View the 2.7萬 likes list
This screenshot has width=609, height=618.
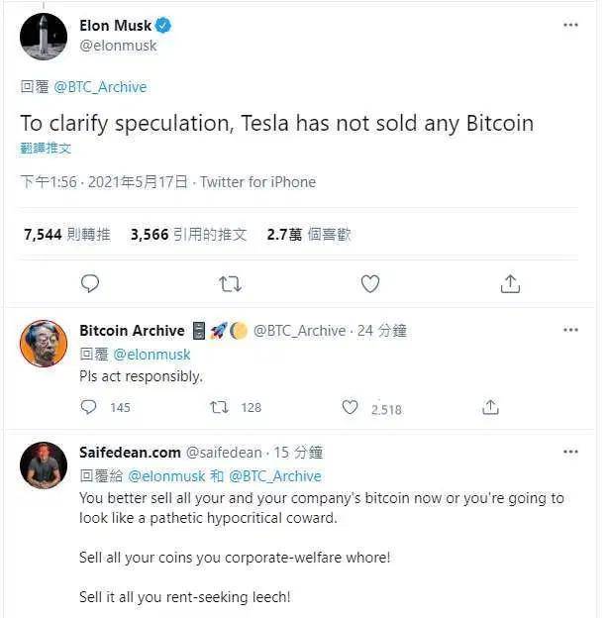coord(309,235)
